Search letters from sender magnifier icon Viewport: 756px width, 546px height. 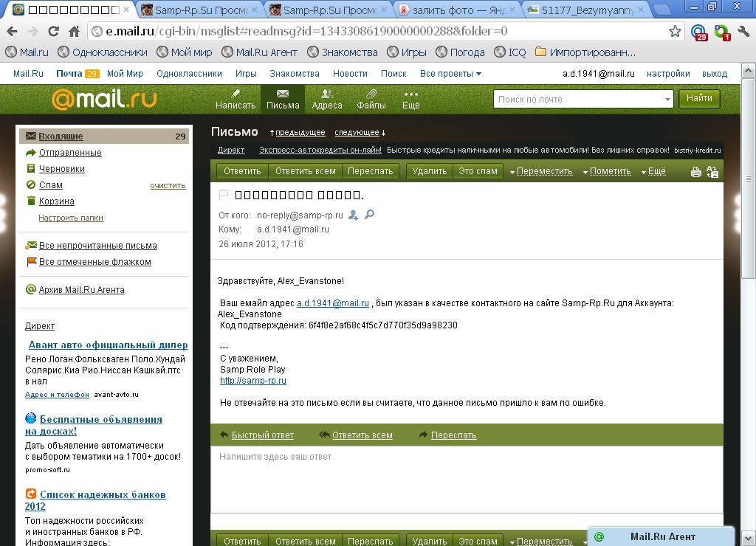[369, 215]
